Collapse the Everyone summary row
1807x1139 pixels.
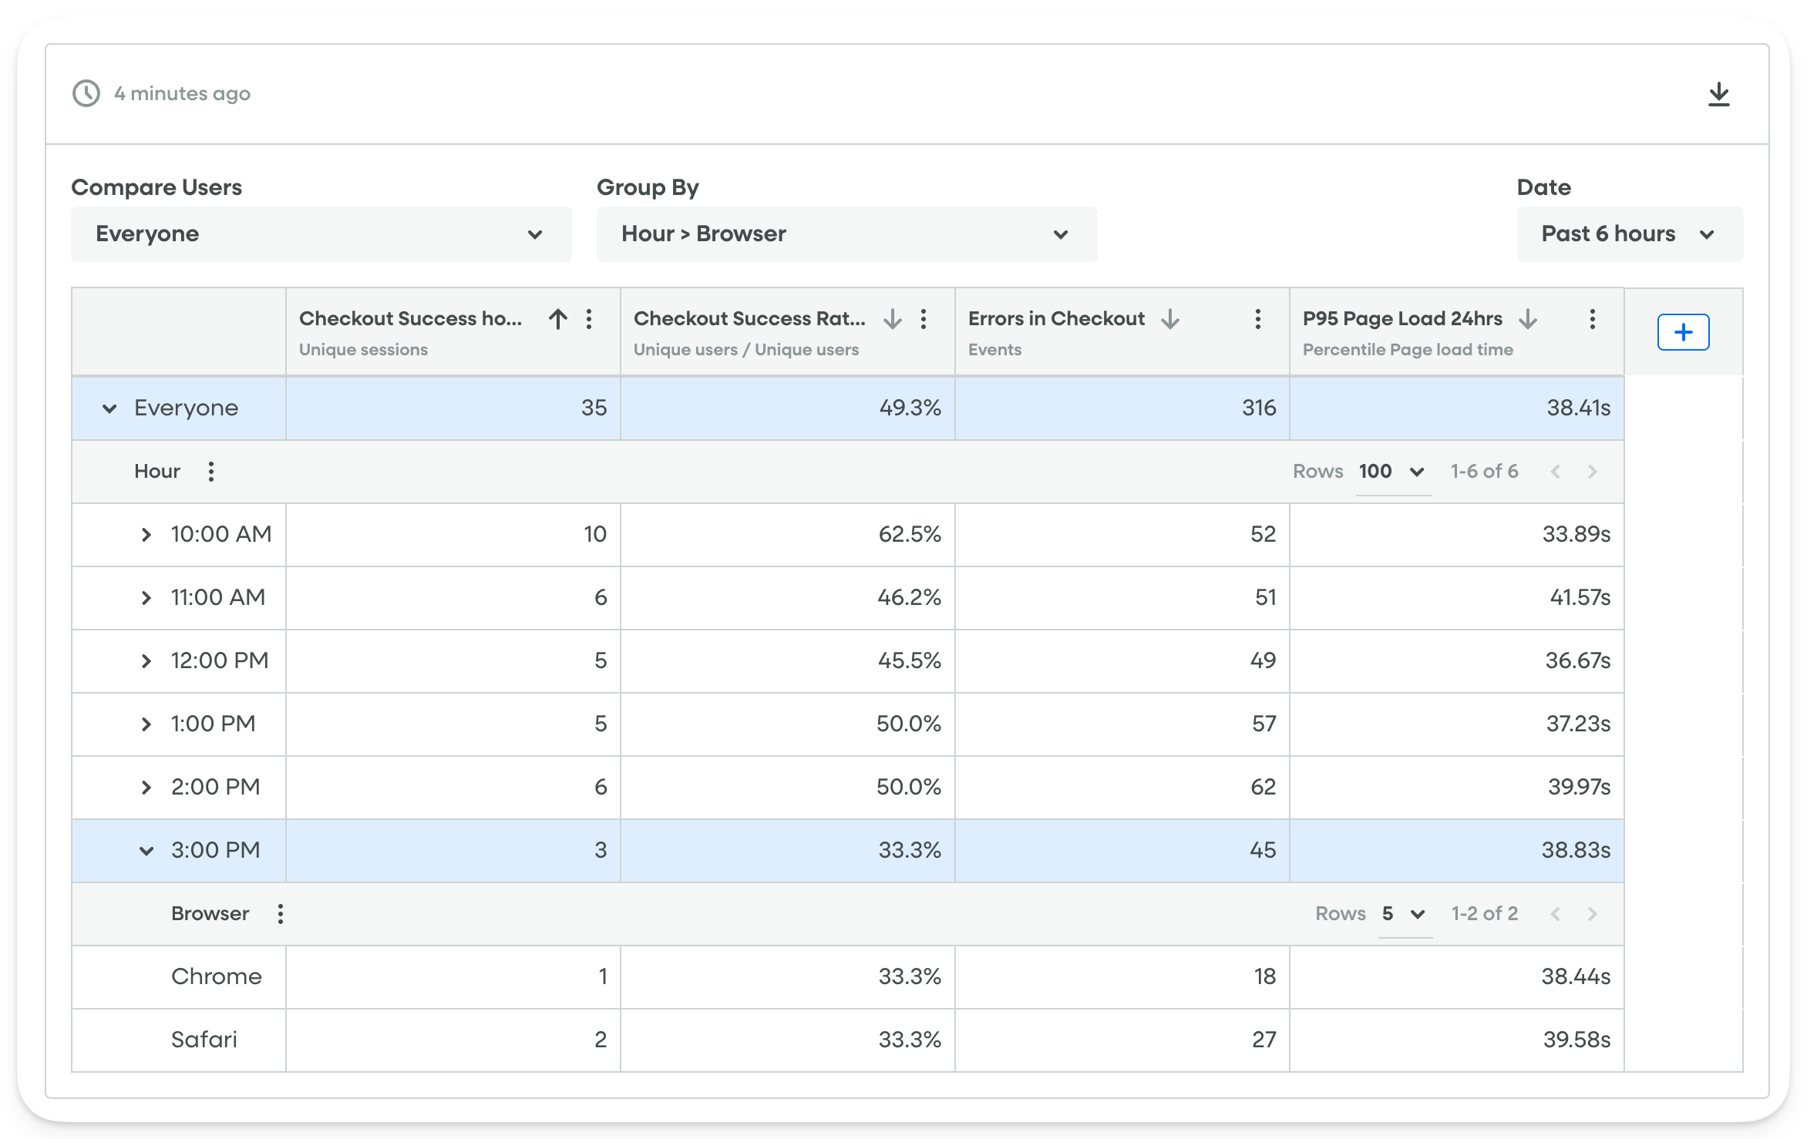tap(109, 408)
